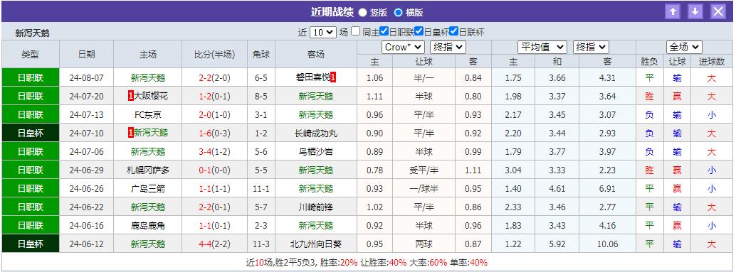The width and height of the screenshot is (736, 272).
Task: Uncheck the 日职联 checkbox
Action: coord(384,31)
